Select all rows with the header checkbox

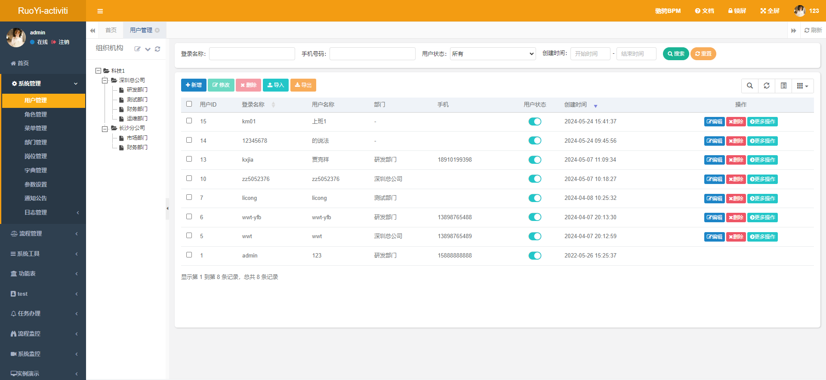tap(189, 104)
